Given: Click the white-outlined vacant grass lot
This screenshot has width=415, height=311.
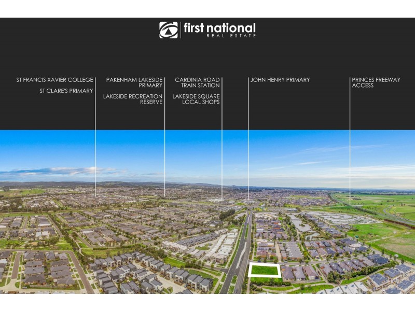Looking at the screenshot, I should click(x=265, y=270).
